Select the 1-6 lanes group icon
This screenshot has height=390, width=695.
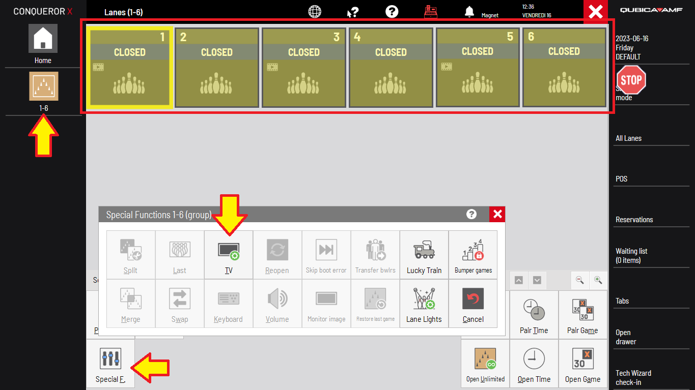(x=43, y=86)
